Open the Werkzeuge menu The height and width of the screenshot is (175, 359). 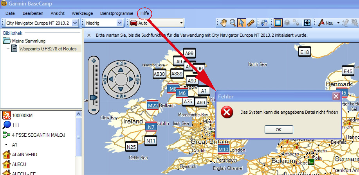pos(82,14)
